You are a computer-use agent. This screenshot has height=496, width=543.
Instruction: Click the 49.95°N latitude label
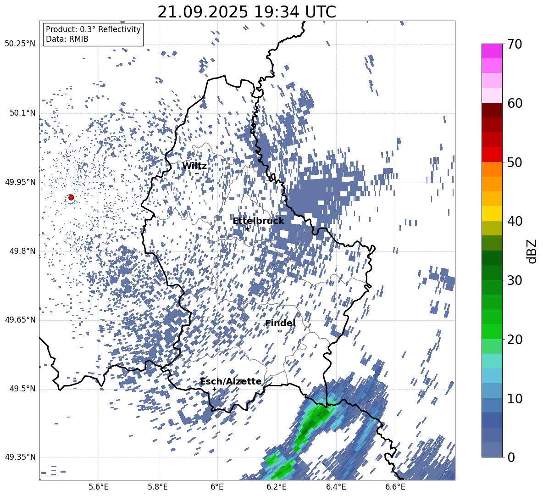[20, 182]
